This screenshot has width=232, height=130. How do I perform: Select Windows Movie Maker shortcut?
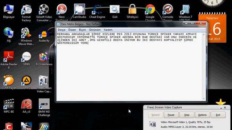tap(26, 33)
